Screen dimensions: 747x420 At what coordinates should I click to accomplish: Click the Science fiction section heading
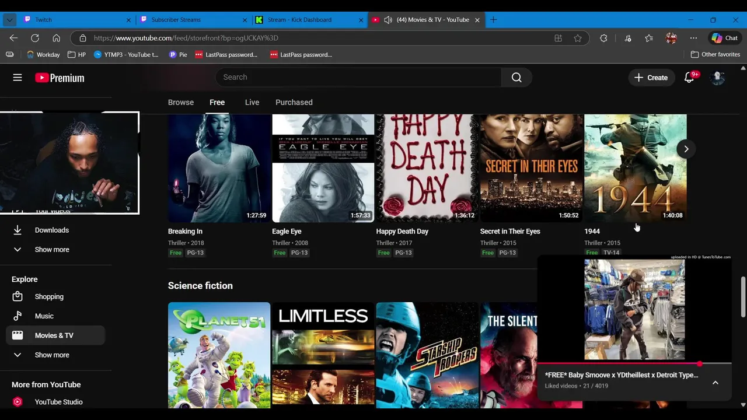point(200,286)
